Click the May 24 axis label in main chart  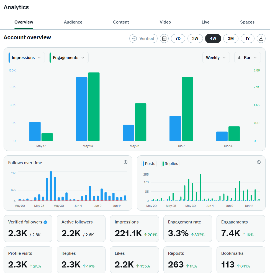pyautogui.click(x=88, y=146)
